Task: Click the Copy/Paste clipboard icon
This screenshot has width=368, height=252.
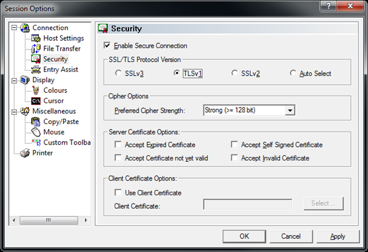Action: pos(37,122)
